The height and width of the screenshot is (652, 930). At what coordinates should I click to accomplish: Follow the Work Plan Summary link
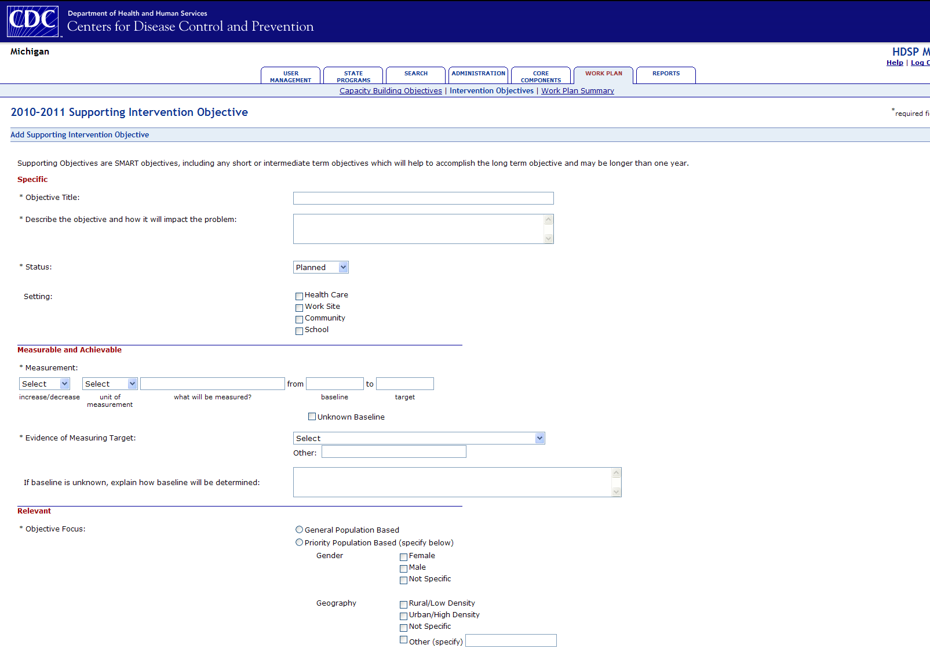577,91
